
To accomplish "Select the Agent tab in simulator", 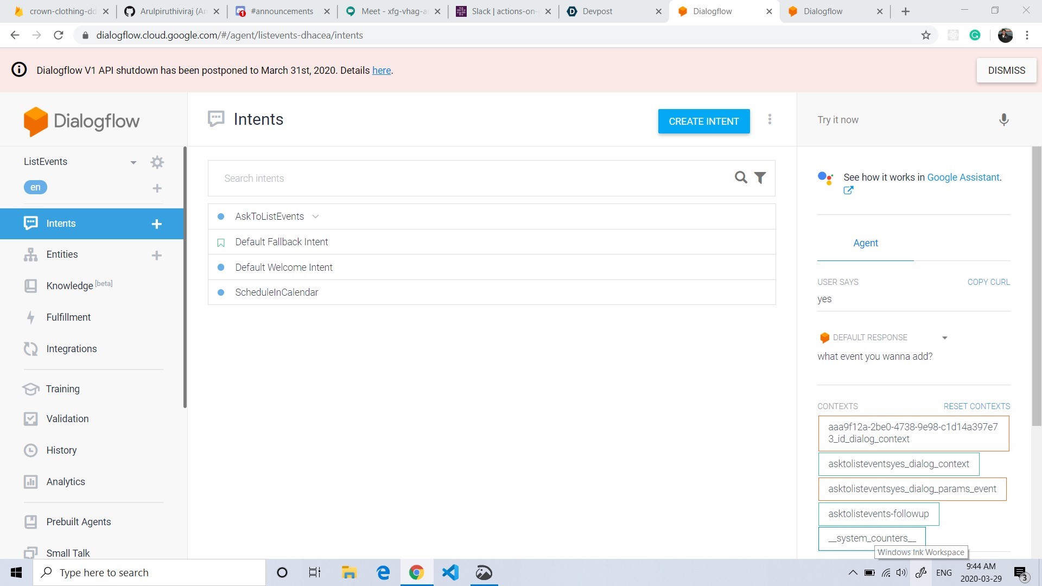I will coord(865,243).
